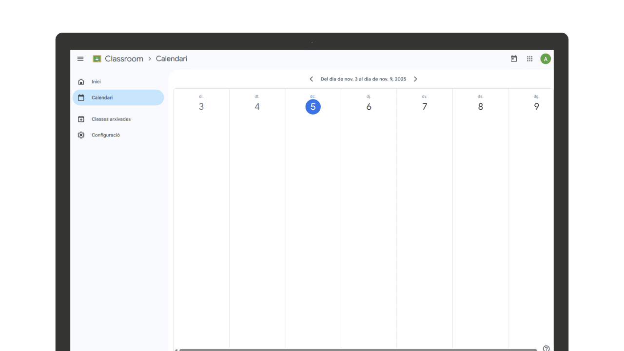624x351 pixels.
Task: Open the calendar picker icon in top bar
Action: click(514, 58)
